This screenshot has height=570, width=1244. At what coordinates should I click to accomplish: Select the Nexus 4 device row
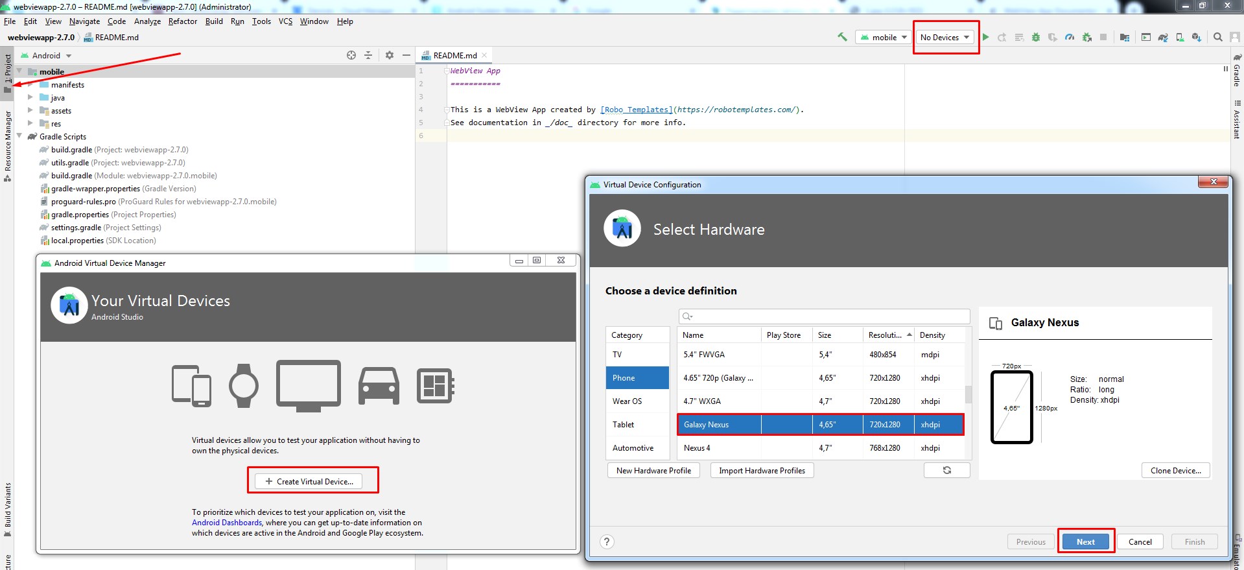pyautogui.click(x=821, y=447)
